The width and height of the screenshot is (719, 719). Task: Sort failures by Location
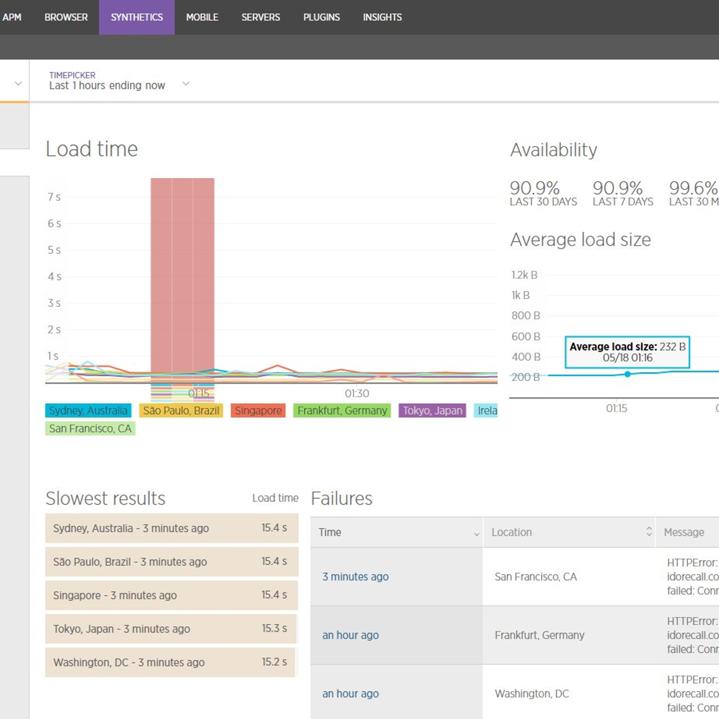point(648,532)
